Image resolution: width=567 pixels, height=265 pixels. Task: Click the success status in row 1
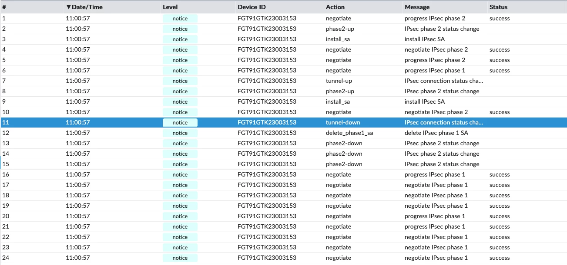pos(500,18)
